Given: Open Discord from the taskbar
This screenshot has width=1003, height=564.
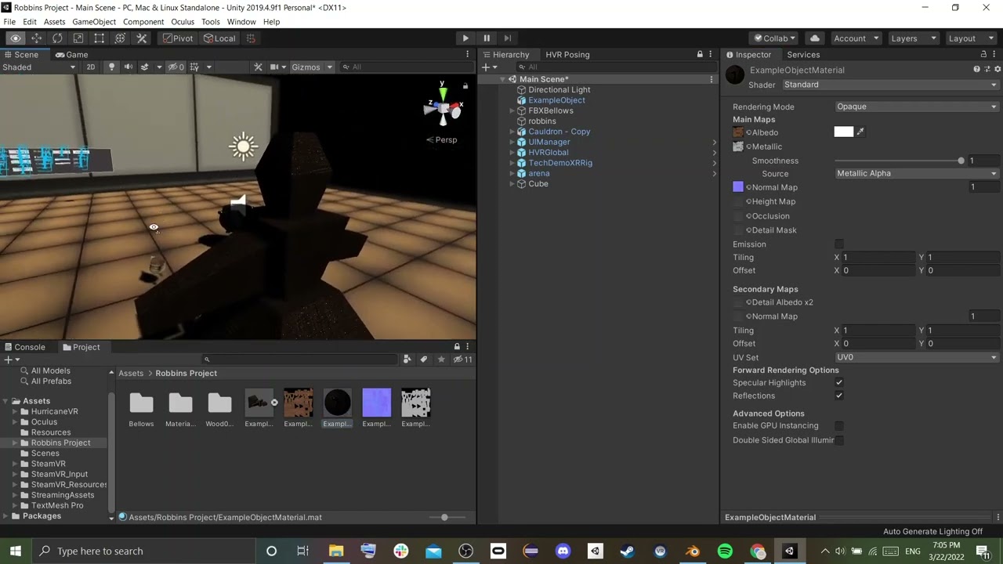Looking at the screenshot, I should coord(563,551).
